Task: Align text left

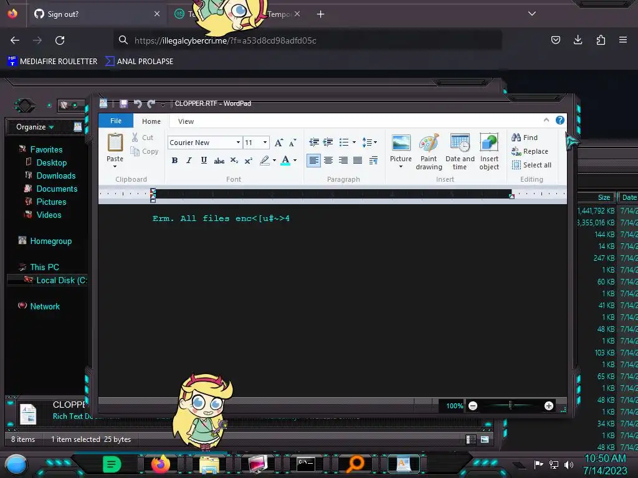Action: tap(313, 161)
